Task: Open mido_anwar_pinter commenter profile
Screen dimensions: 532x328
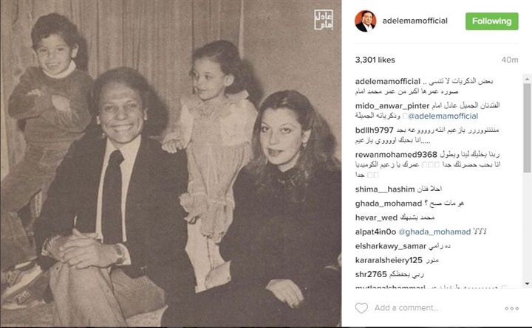Action: tap(392, 105)
